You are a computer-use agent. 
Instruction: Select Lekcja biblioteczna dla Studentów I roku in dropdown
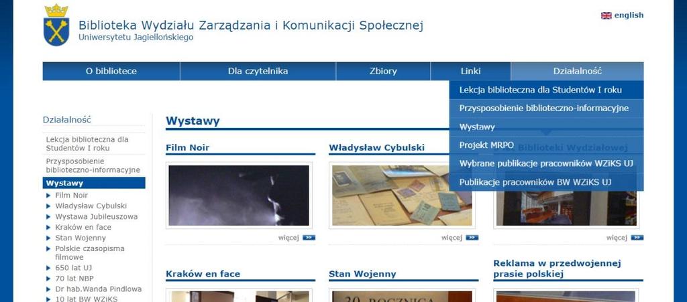(546, 90)
